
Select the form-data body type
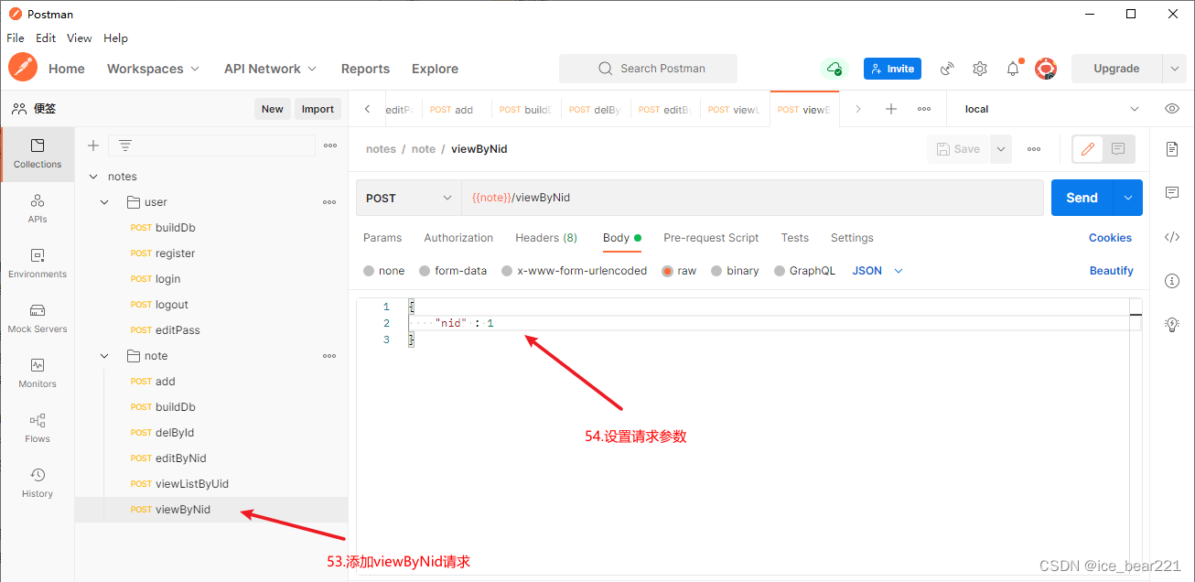(425, 271)
